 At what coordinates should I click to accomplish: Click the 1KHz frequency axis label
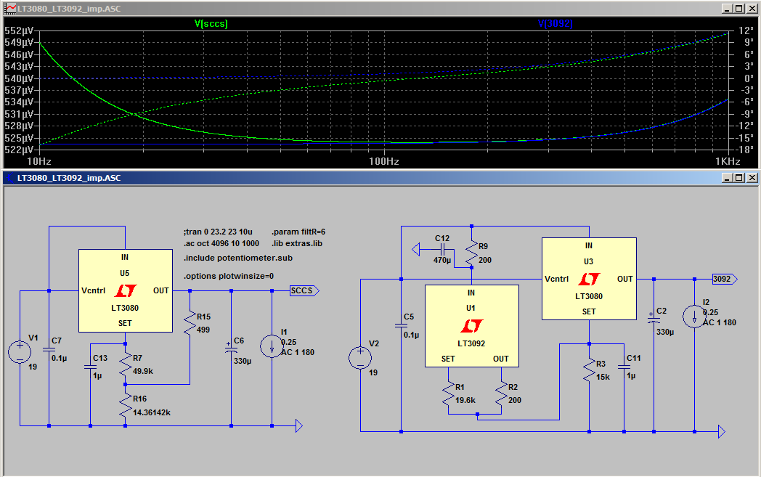click(x=728, y=162)
